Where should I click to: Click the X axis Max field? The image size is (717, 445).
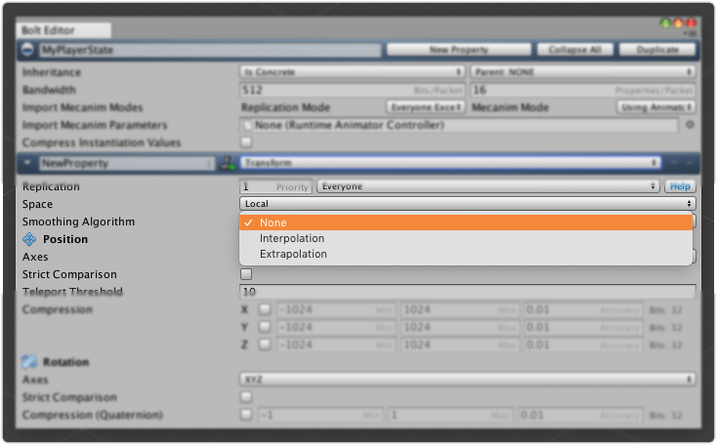click(460, 309)
